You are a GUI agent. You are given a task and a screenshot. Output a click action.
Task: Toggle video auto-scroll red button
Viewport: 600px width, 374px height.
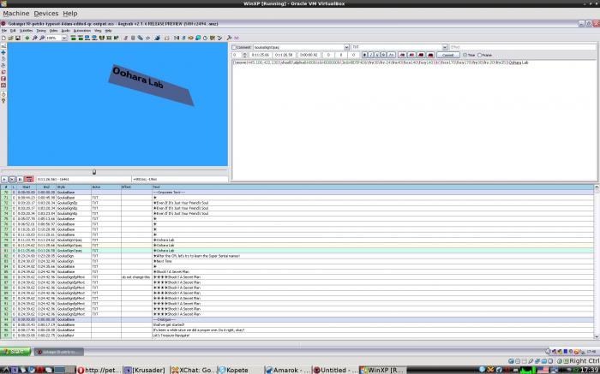click(x=28, y=179)
